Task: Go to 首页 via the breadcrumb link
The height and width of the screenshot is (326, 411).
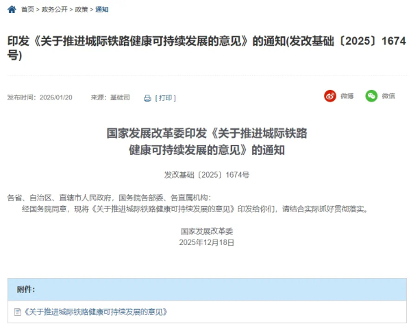Action: (27, 10)
